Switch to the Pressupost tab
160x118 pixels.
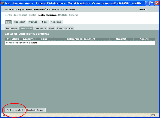click(x=19, y=22)
